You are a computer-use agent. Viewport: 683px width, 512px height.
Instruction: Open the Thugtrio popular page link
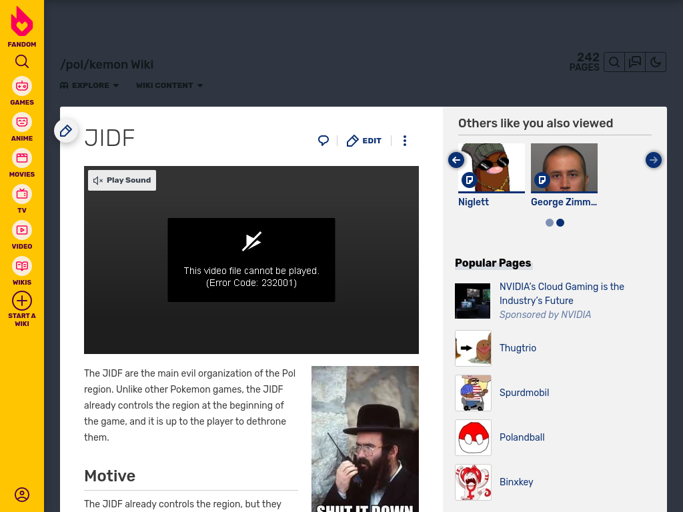[518, 348]
